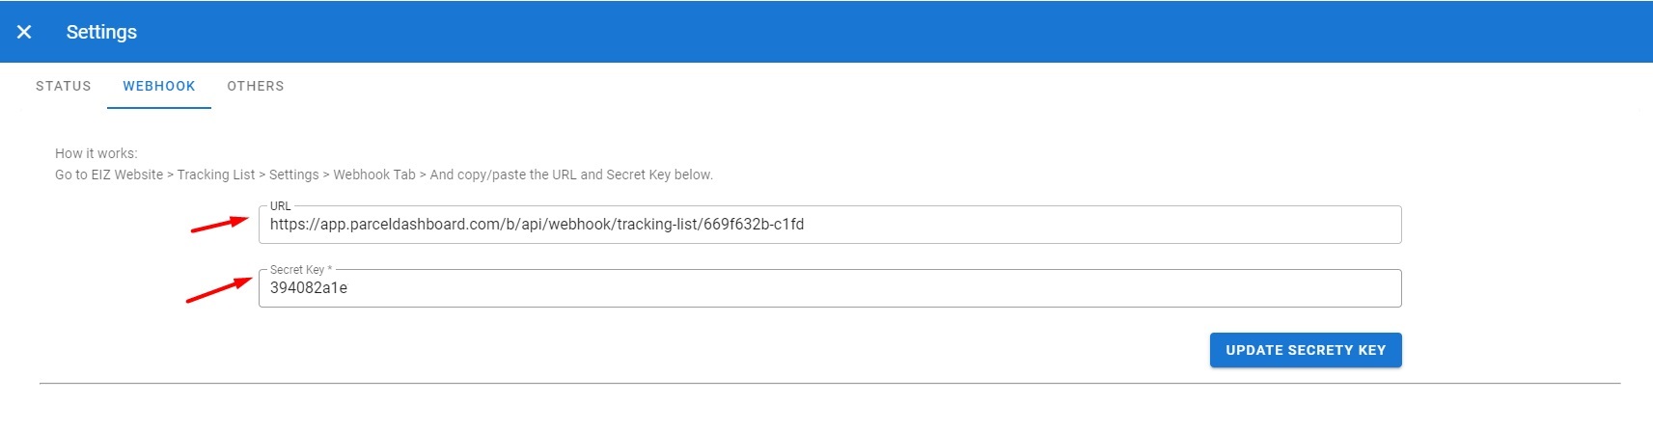Click the horizontal divider below the update button

click(829, 384)
